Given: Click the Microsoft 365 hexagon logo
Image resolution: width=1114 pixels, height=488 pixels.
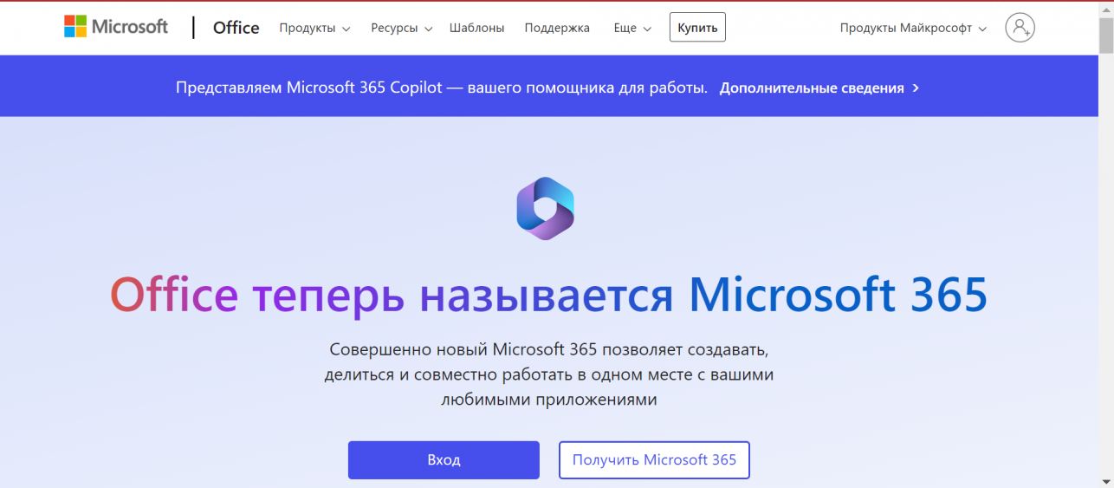Looking at the screenshot, I should [546, 208].
